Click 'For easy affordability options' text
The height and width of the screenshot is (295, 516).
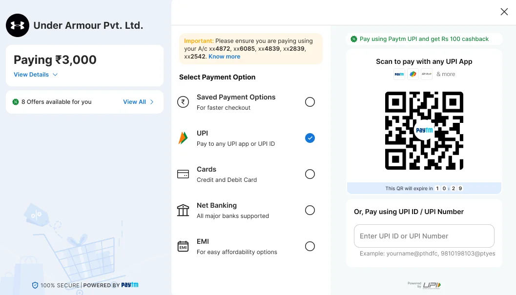pyautogui.click(x=237, y=252)
